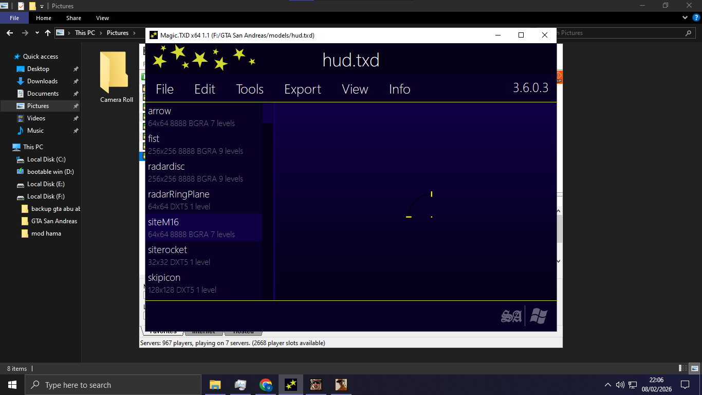Open Magic.TXD star icon on taskbar
Screen dimensions: 702x395
coord(291,385)
